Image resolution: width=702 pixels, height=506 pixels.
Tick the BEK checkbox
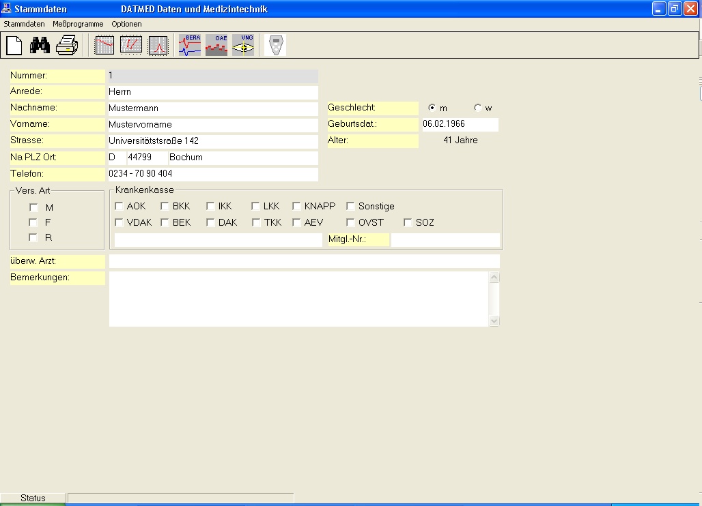(165, 222)
